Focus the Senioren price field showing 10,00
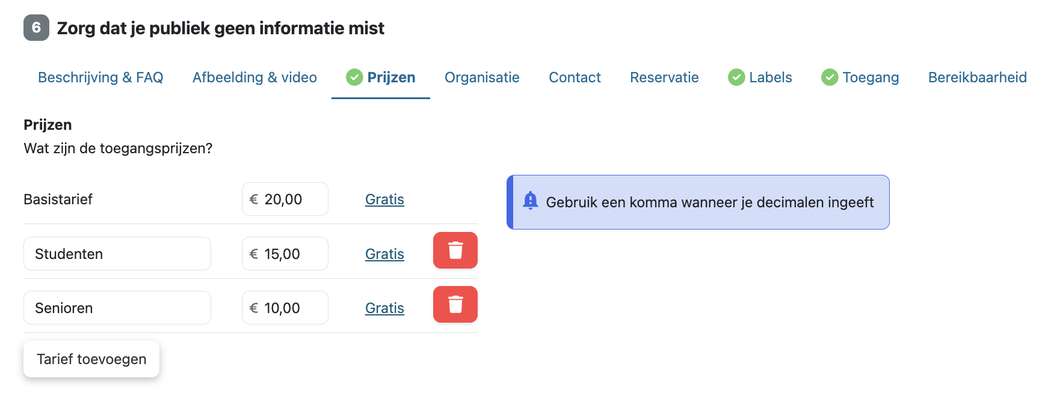The height and width of the screenshot is (417, 1048). click(x=285, y=308)
